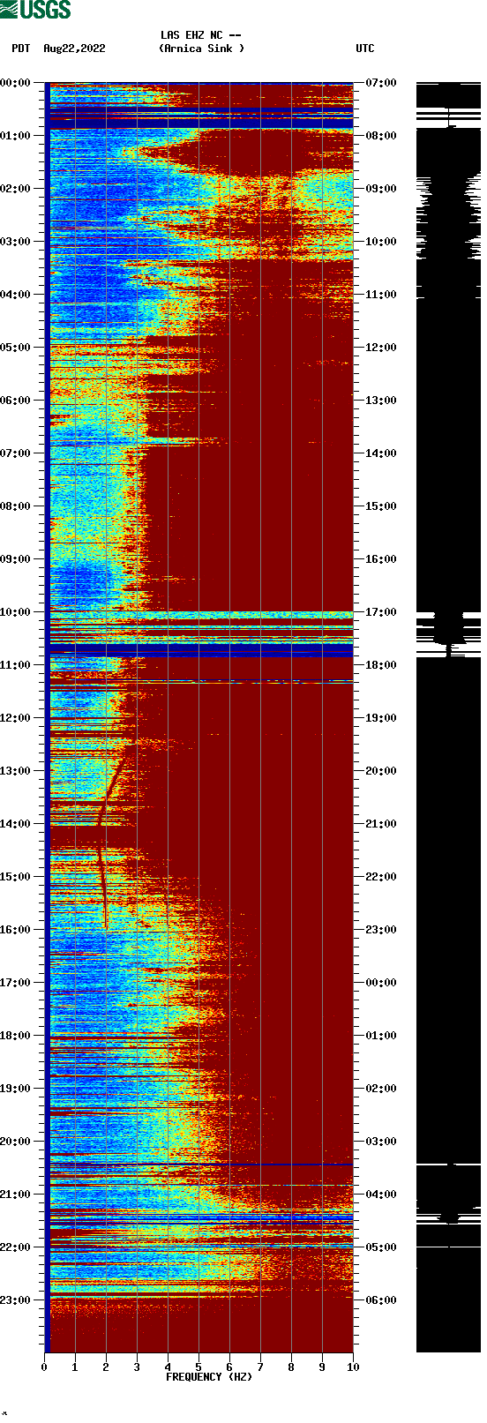Click the 05:00 PDT time tick
This screenshot has width=487, height=1423.
tap(16, 348)
